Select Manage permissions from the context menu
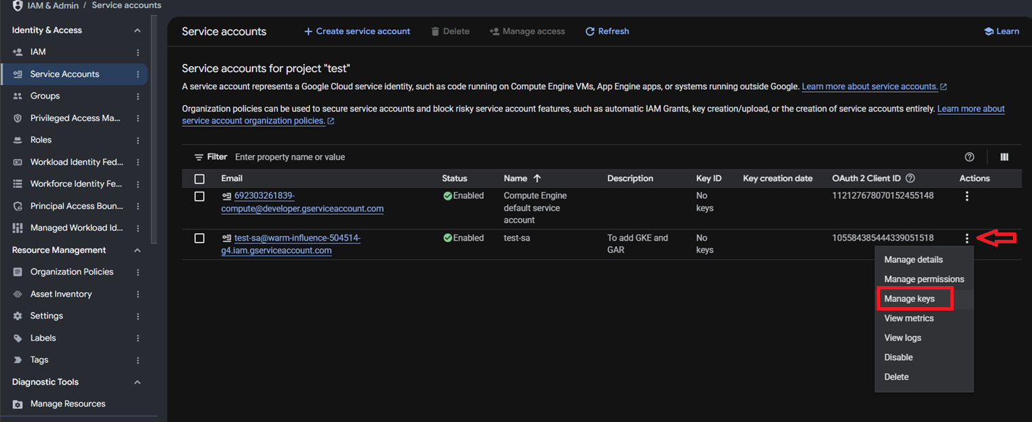Screen dimensions: 1032x422 (924, 279)
